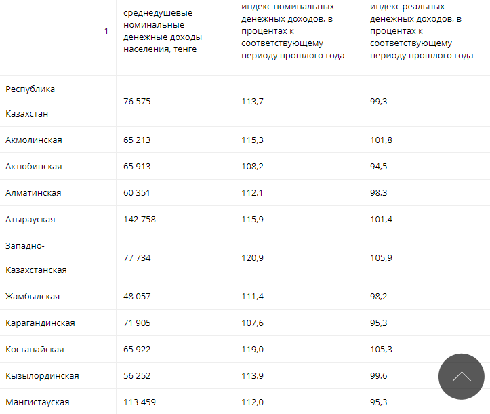Screen dimensions: 490x414
Task: Click the Костанайская nominal index 119,0
Action: pos(252,350)
